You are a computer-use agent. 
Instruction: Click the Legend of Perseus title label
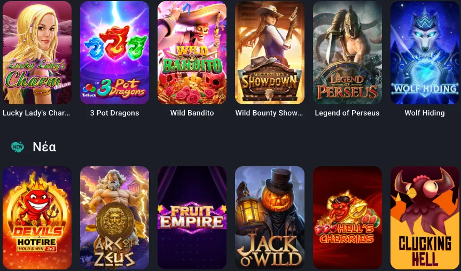click(347, 113)
